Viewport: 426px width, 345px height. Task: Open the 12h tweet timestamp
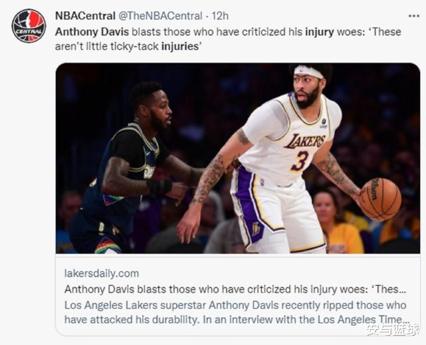[x=220, y=16]
